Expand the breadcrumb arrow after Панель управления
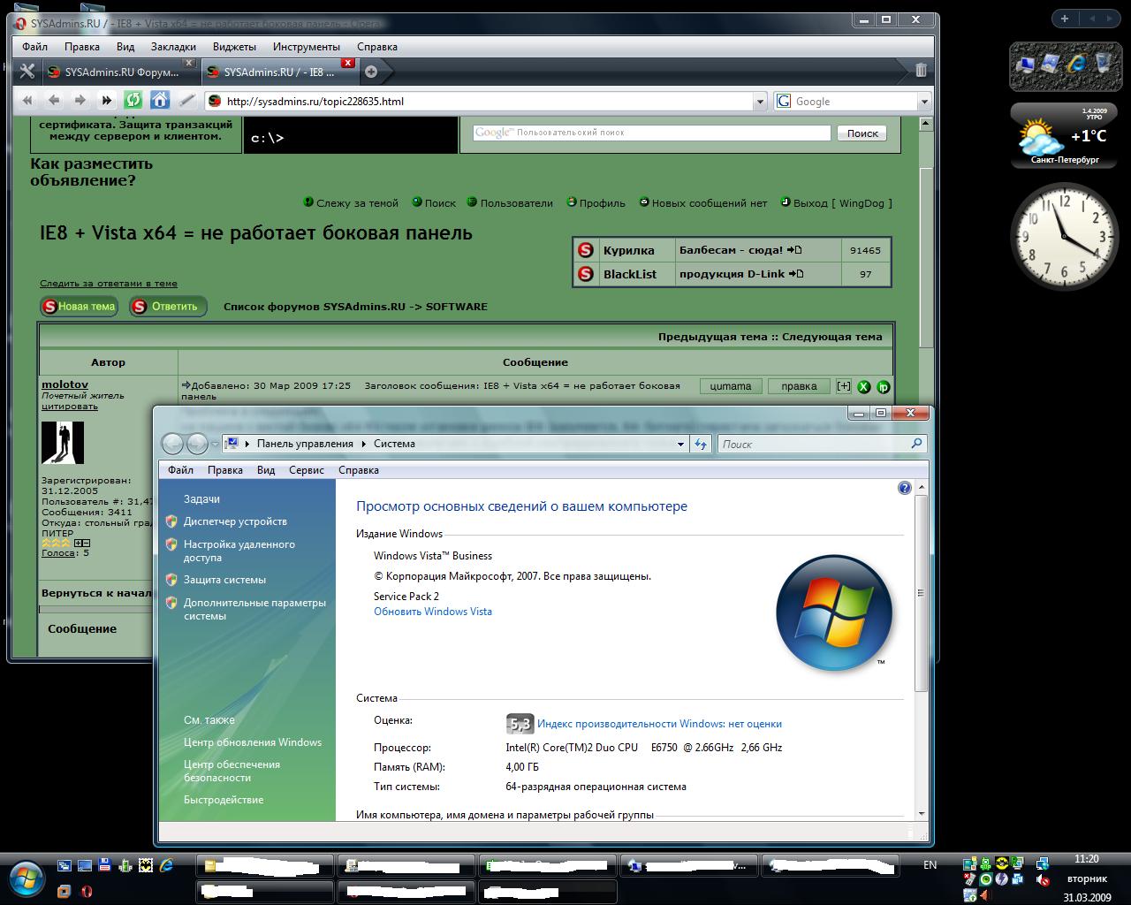 (x=364, y=444)
